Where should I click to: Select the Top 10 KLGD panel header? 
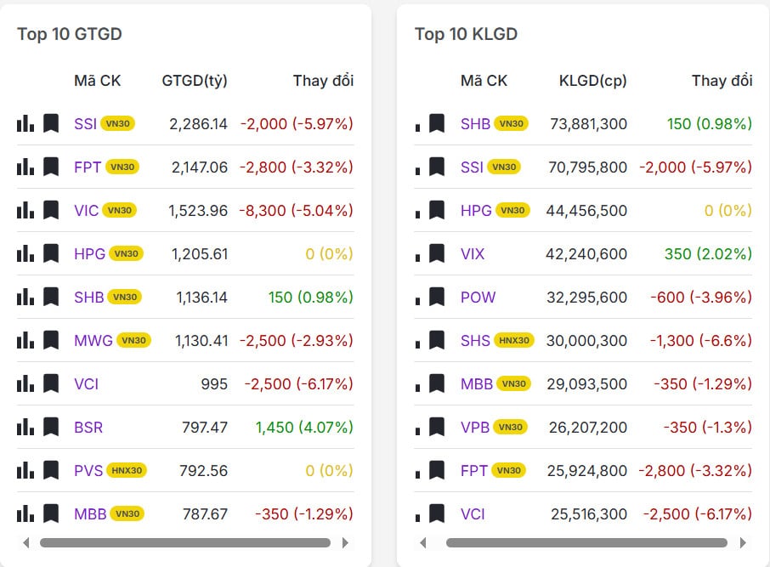coord(466,35)
